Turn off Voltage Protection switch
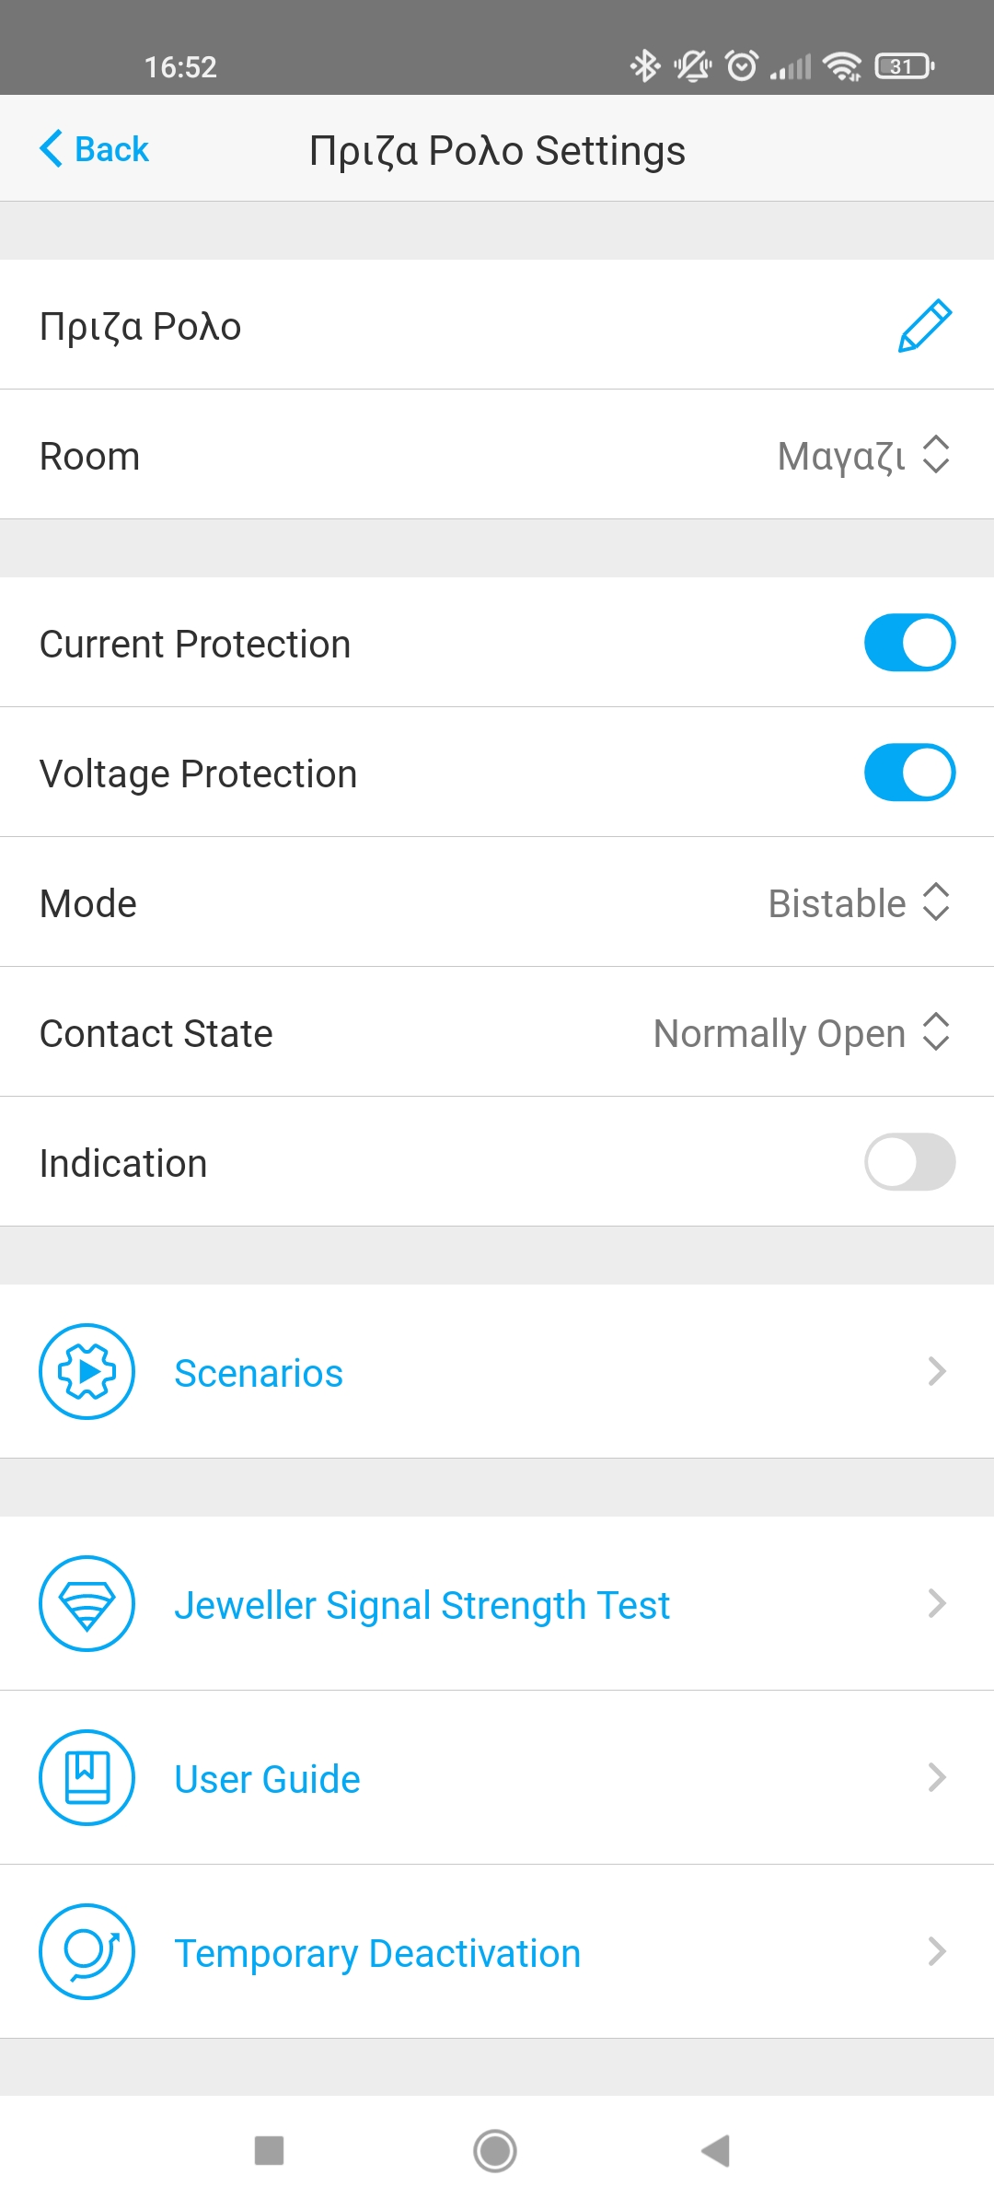This screenshot has width=994, height=2210. click(x=909, y=773)
